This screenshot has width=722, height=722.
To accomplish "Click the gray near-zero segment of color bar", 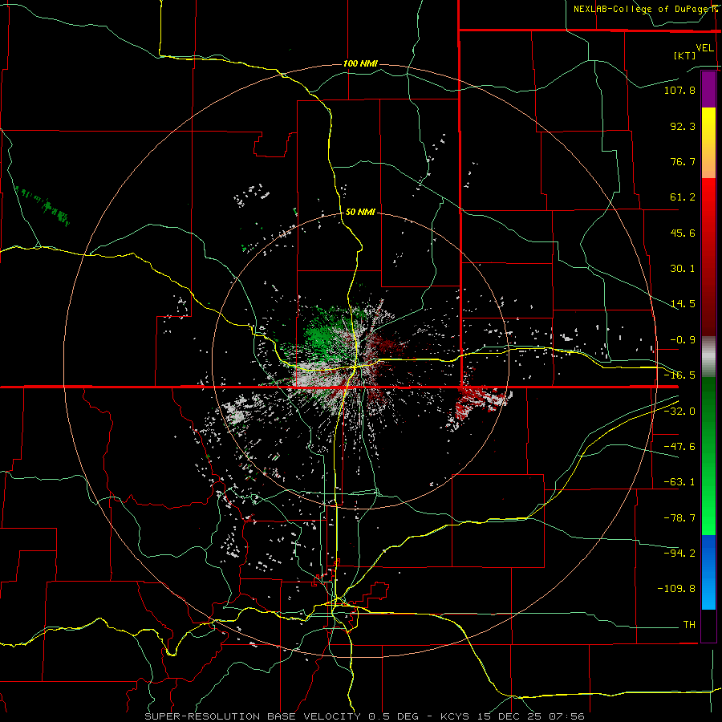I will pos(708,356).
